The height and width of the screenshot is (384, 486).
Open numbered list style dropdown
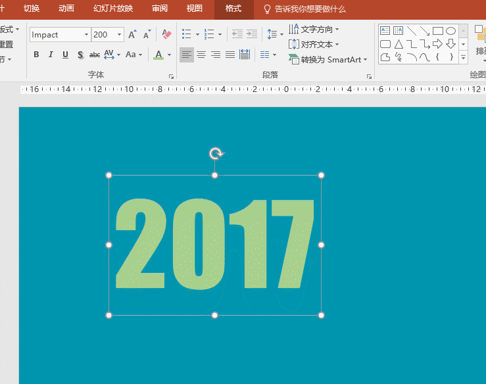click(x=220, y=34)
